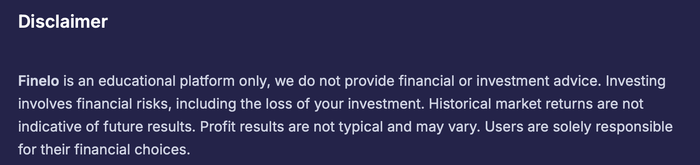Click the bold Finelo brand name
The width and height of the screenshot is (700, 165).
click(39, 81)
